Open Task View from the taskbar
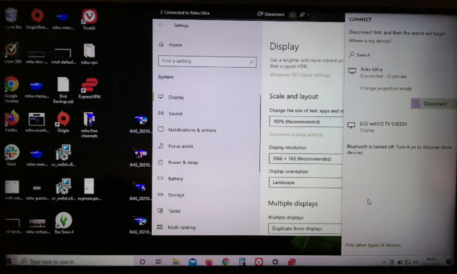457x274 pixels. pos(159,261)
